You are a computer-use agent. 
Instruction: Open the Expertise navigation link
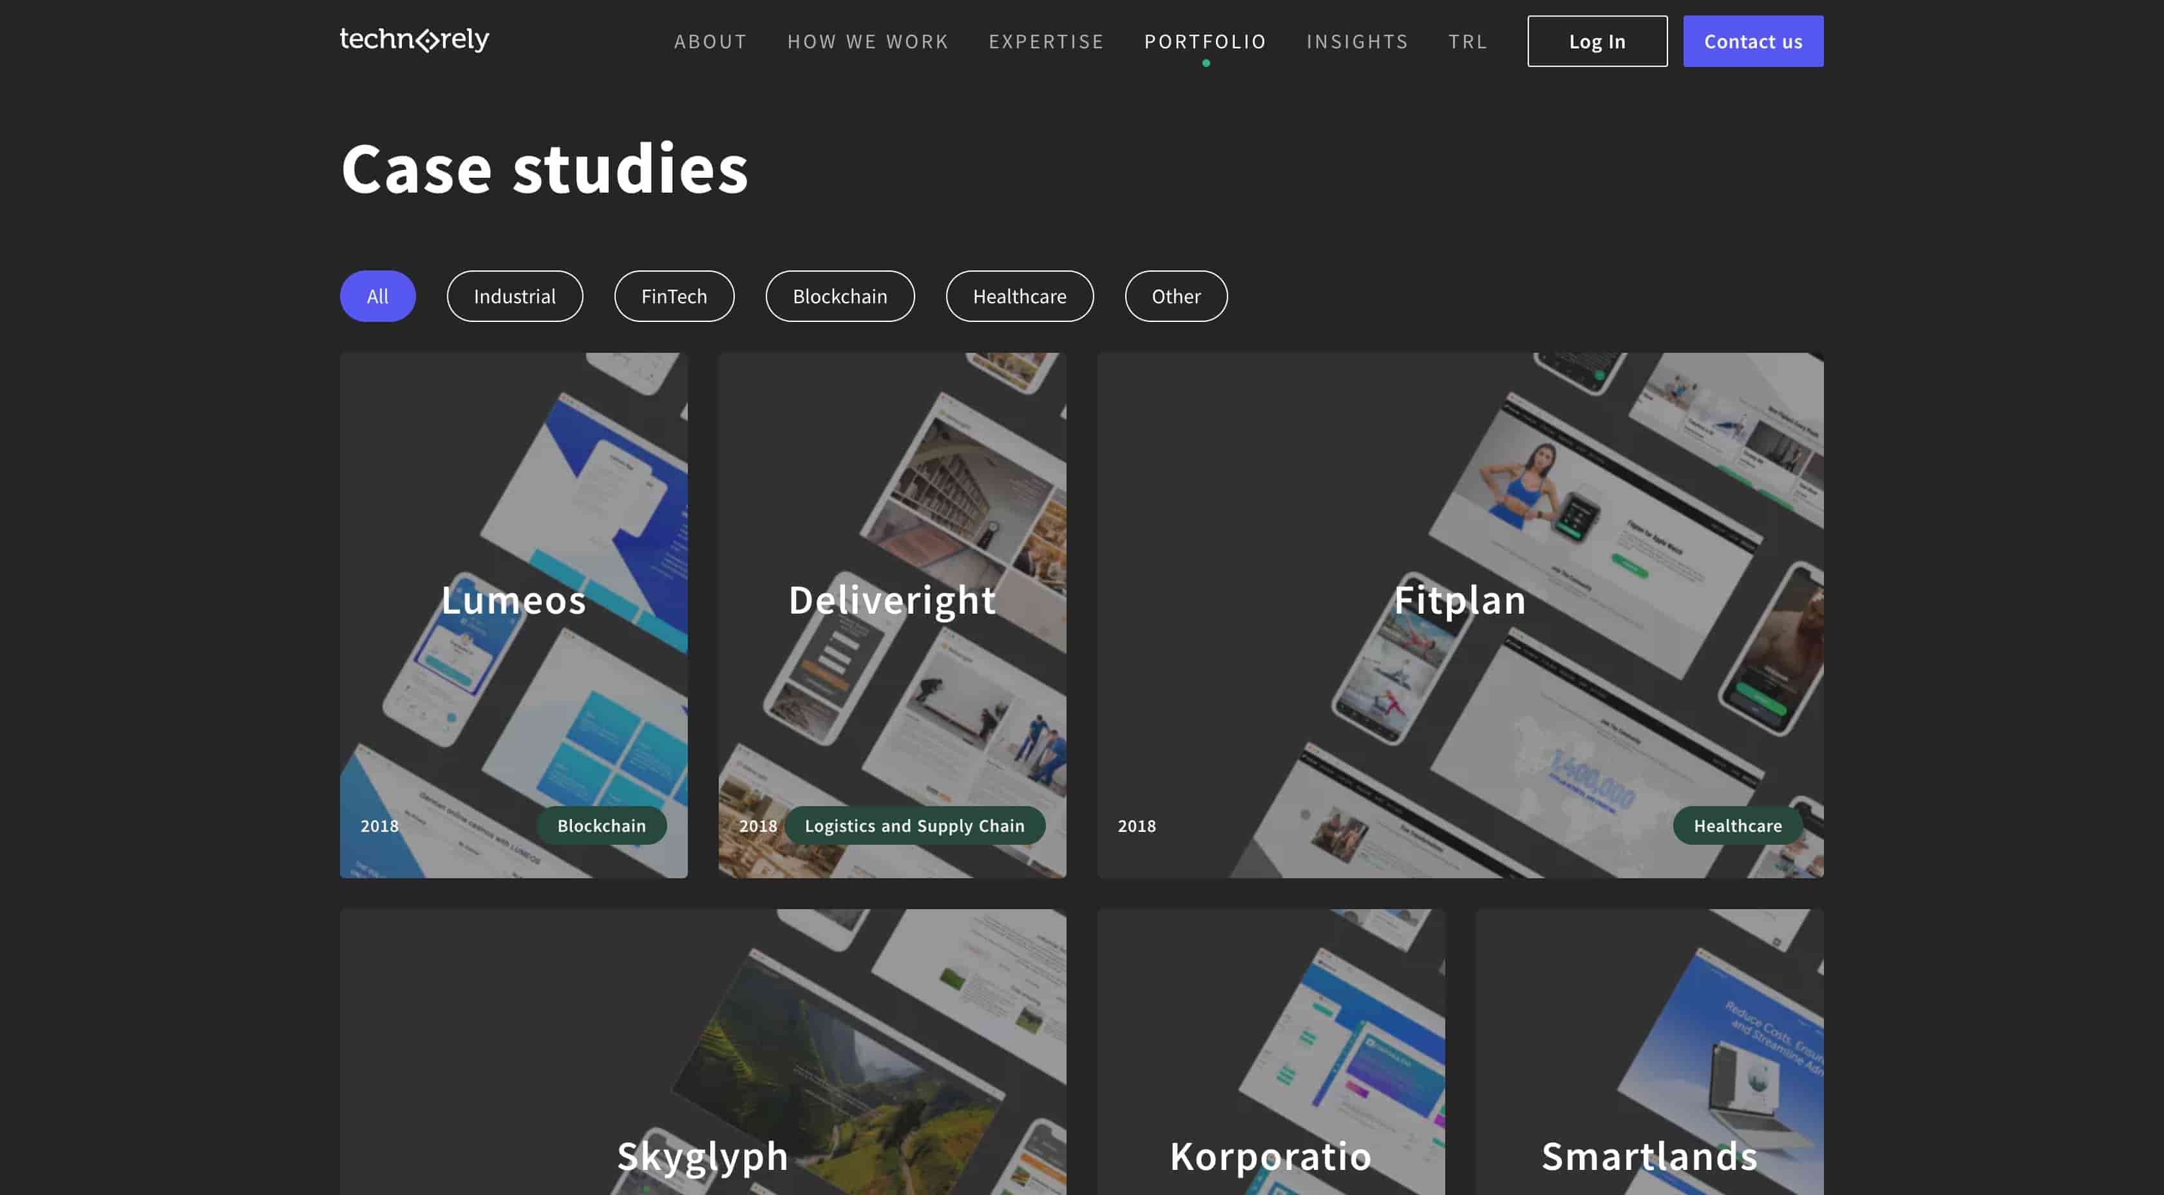tap(1046, 41)
